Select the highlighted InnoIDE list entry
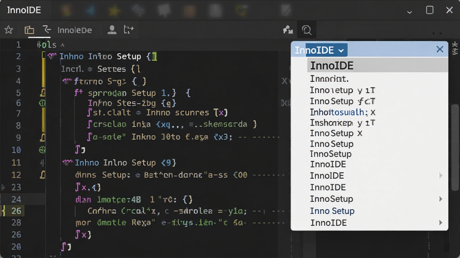Image resolution: width=460 pixels, height=258 pixels. [x=377, y=65]
